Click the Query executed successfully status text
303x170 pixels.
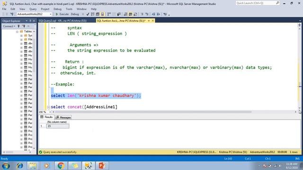tap(60, 152)
